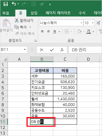Click the cell with value 30,000
This screenshot has height=136, width=102.
[x=65, y=116]
